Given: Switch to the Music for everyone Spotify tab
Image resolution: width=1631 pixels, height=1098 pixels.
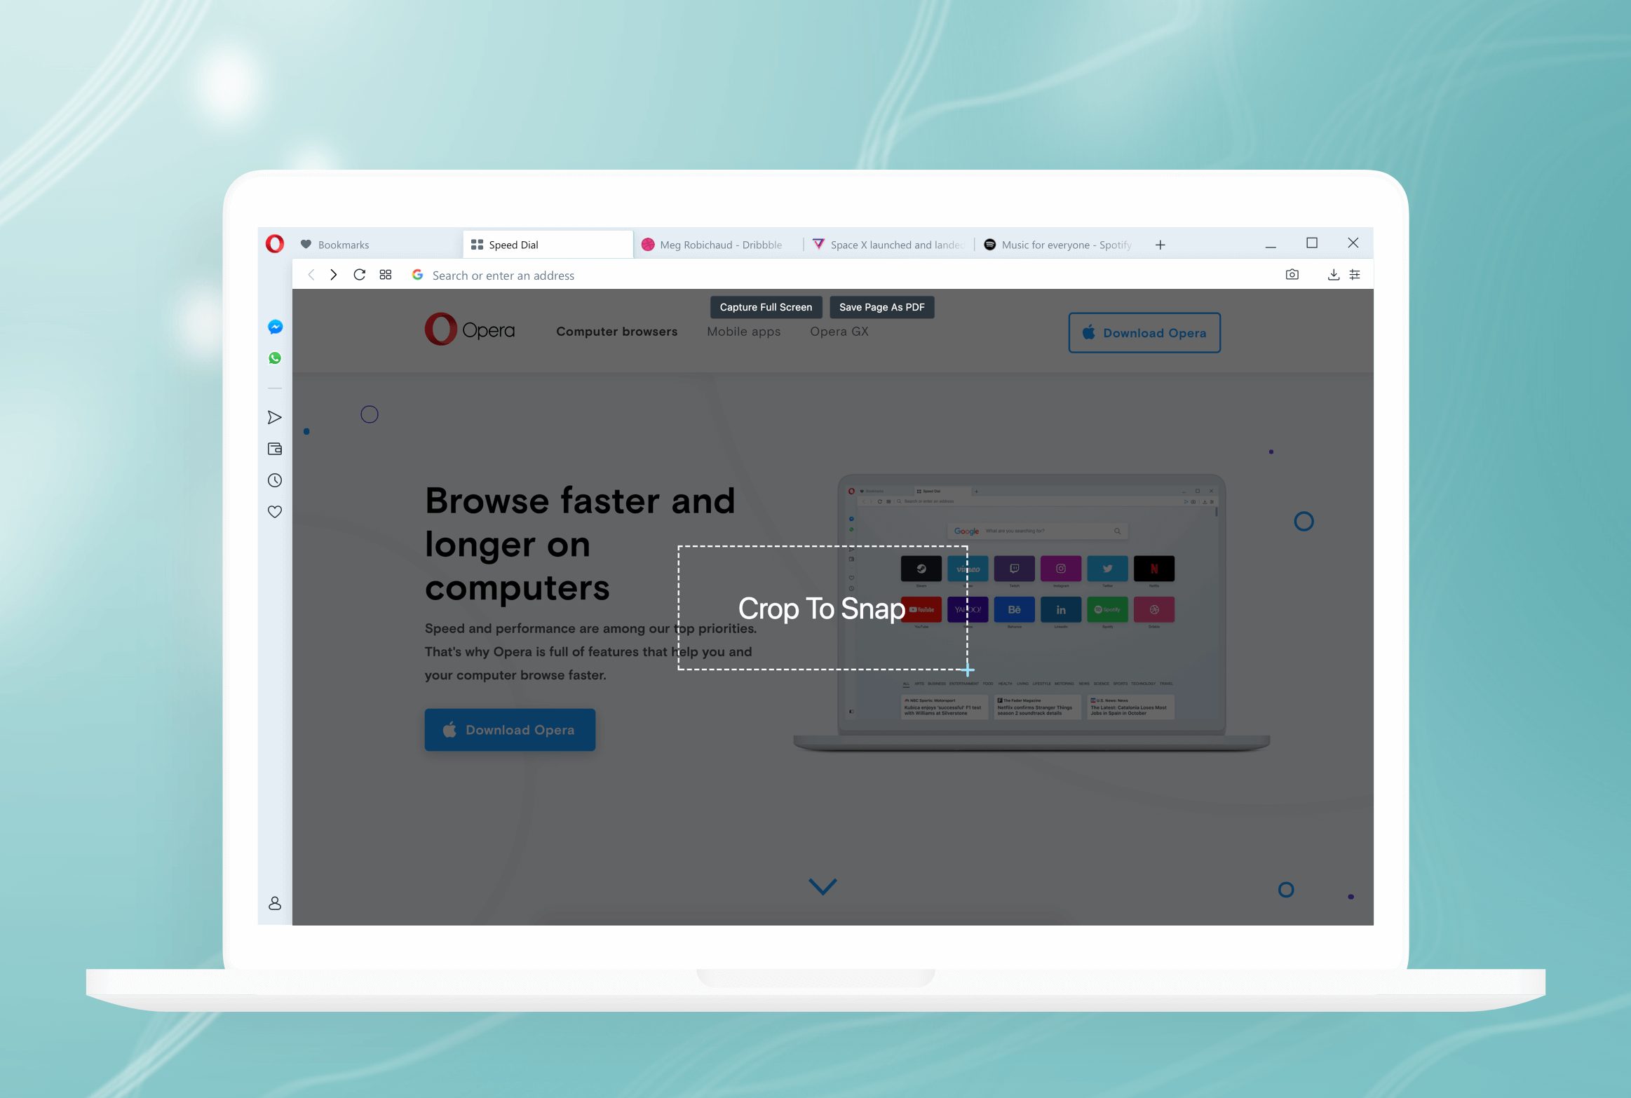Looking at the screenshot, I should 1064,245.
